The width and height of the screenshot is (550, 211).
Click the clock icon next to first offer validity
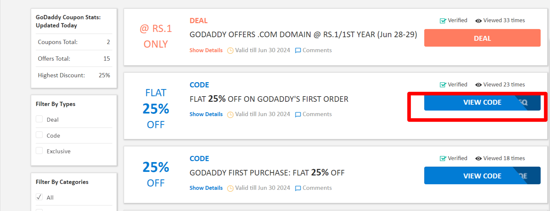click(x=231, y=50)
